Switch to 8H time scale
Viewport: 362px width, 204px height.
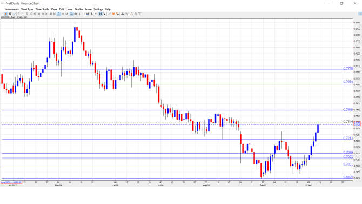coord(55,14)
